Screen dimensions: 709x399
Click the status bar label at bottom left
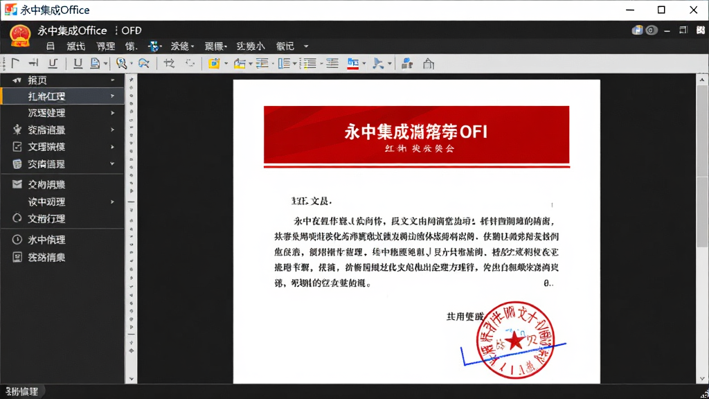point(21,392)
